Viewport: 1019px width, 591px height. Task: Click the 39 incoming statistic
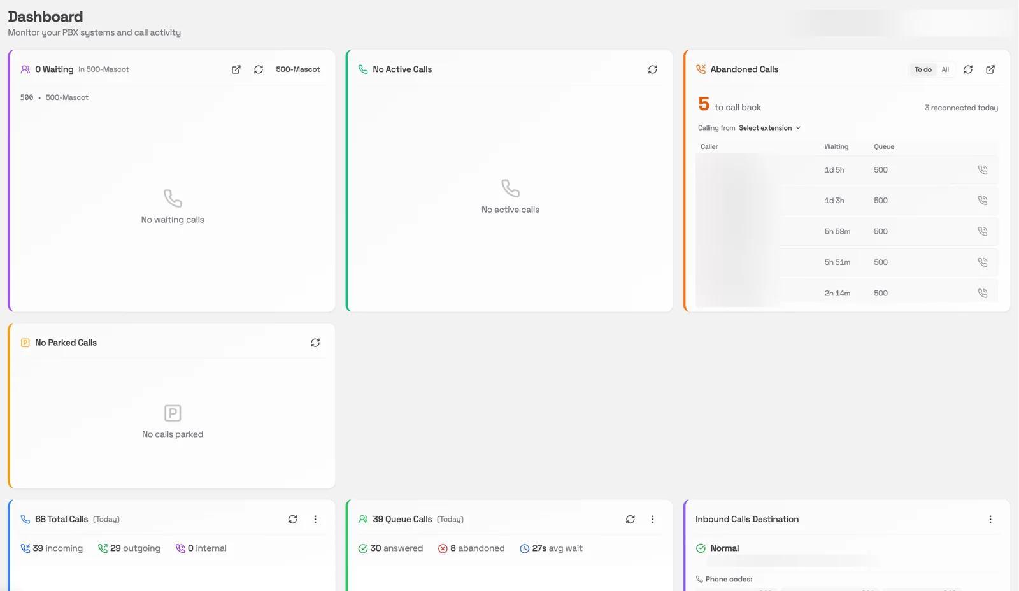click(52, 548)
